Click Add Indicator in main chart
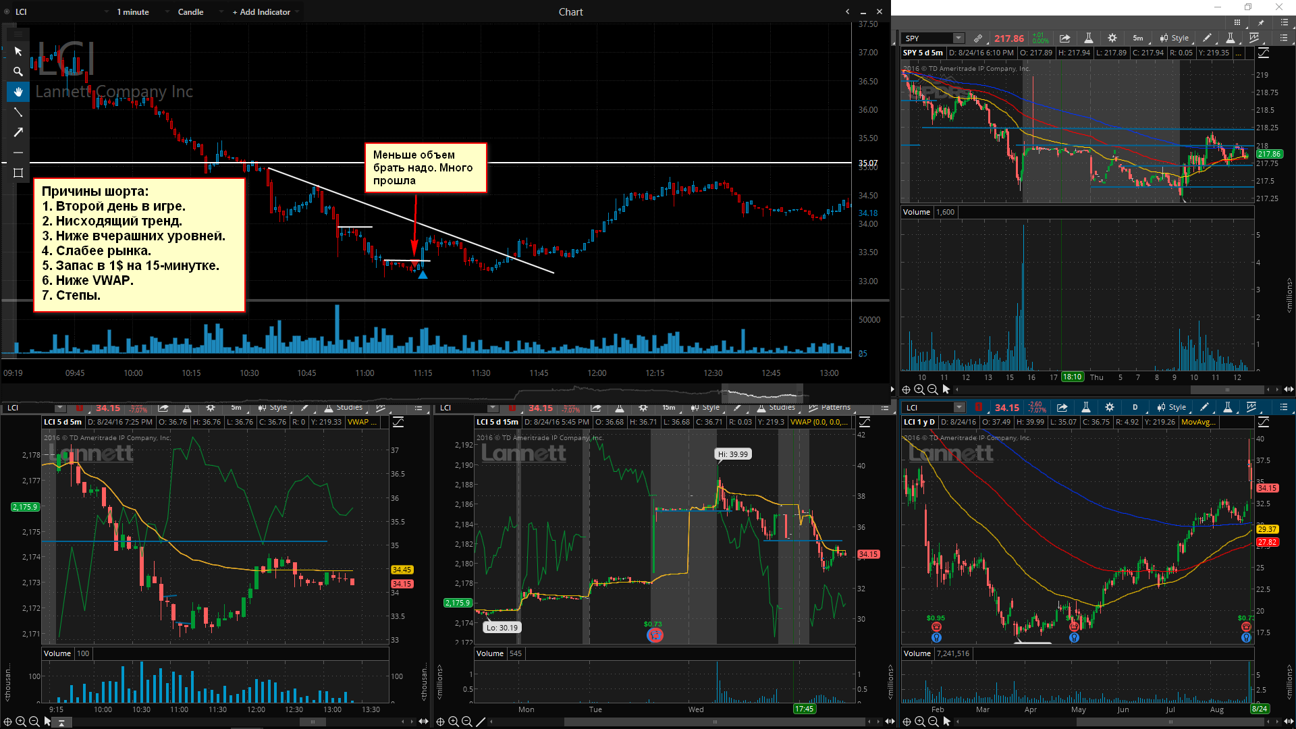The image size is (1296, 729). (x=262, y=12)
